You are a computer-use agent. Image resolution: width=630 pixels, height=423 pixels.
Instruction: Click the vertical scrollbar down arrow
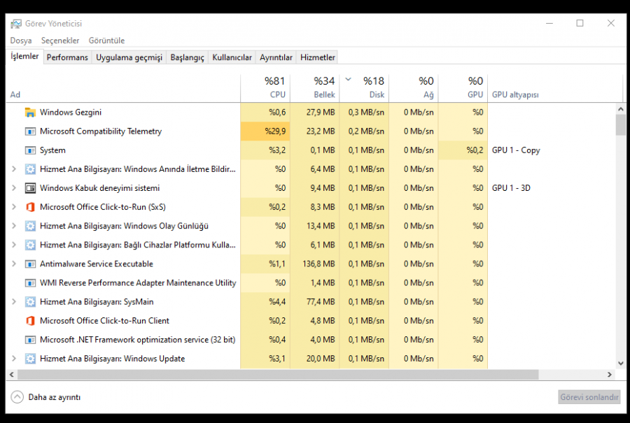(x=620, y=364)
